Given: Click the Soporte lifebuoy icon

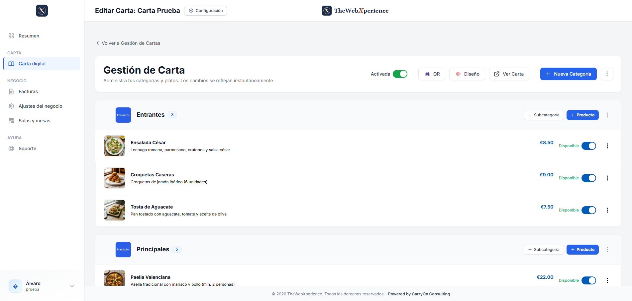Looking at the screenshot, I should (x=11, y=149).
